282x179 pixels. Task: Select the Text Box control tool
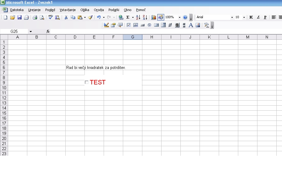click(x=135, y=25)
